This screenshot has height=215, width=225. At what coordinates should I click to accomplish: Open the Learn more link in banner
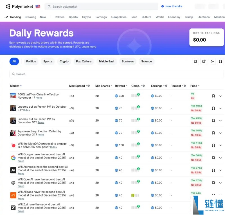coord(89,47)
